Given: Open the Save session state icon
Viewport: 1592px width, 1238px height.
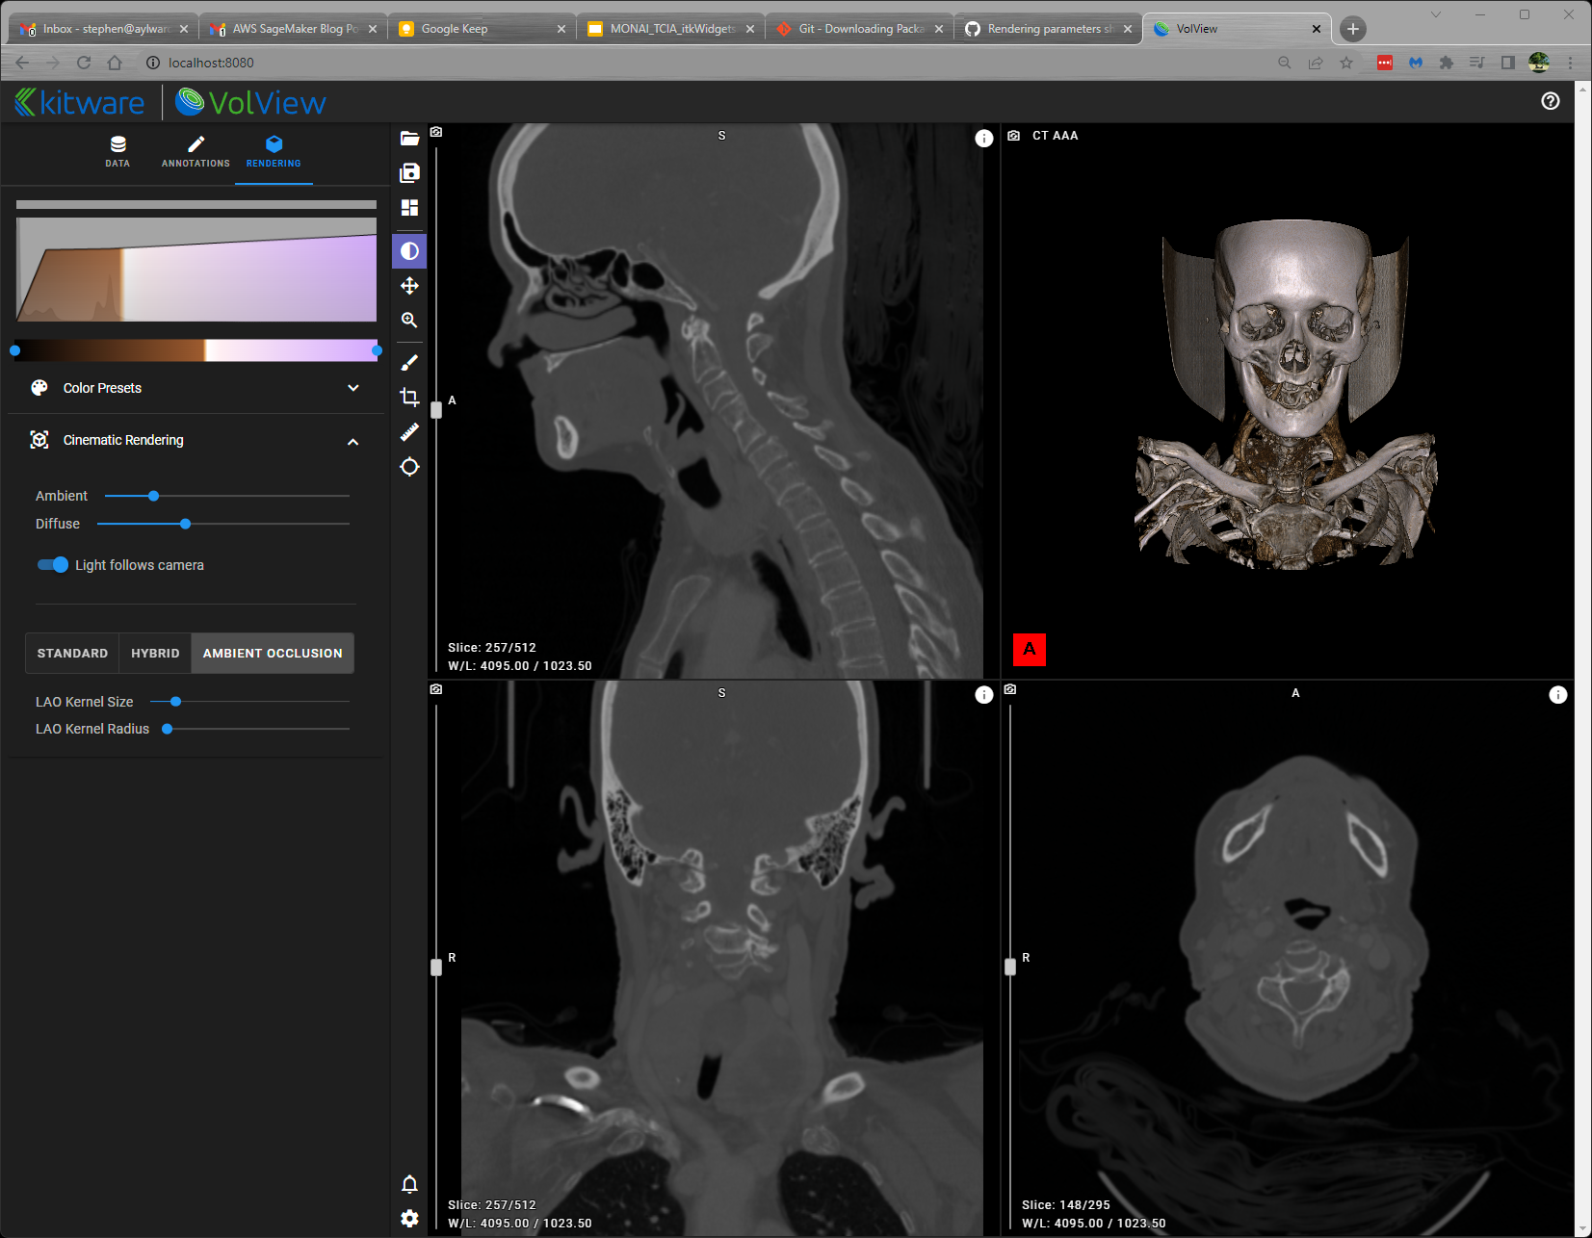Looking at the screenshot, I should point(409,172).
